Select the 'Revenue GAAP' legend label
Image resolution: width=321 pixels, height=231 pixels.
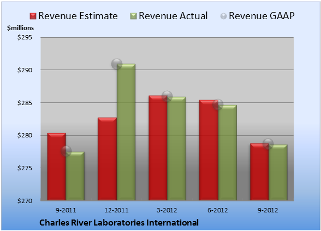click(x=261, y=16)
